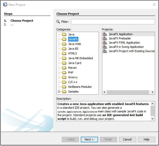Click the Groovy folder icon

64,77
